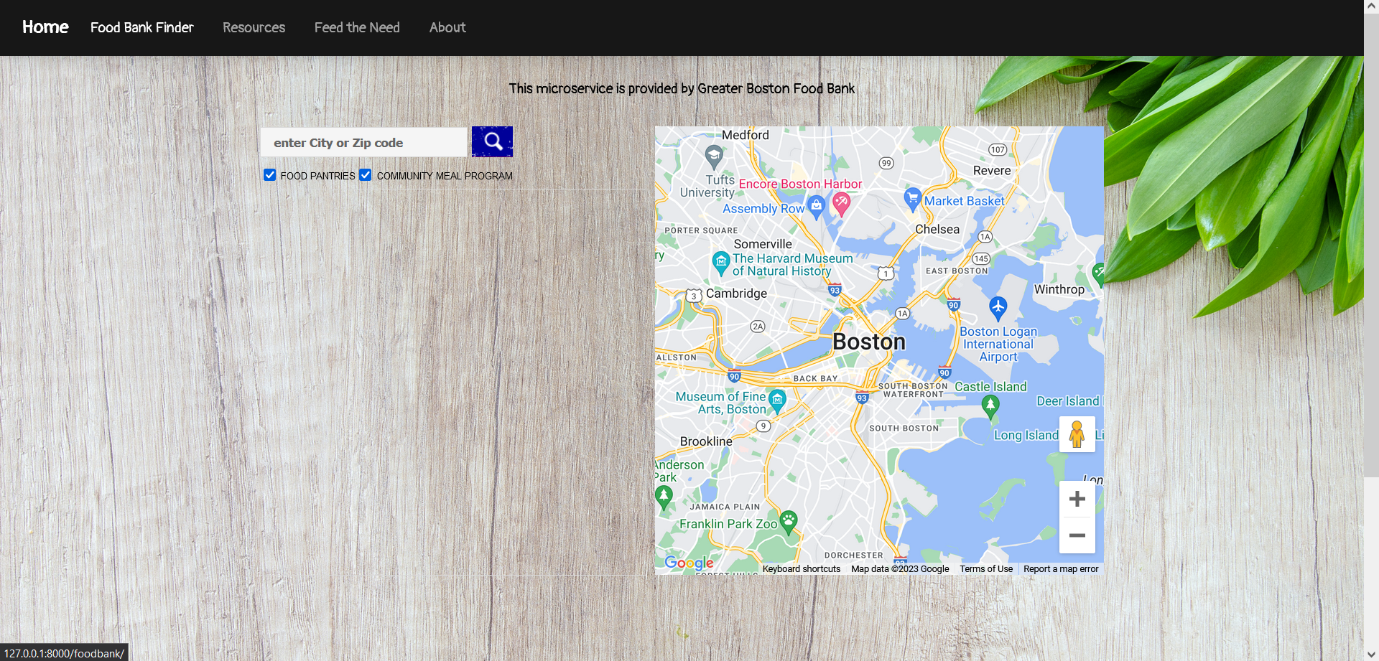Image resolution: width=1379 pixels, height=661 pixels.
Task: Click the Medford label on the map
Action: tap(746, 135)
